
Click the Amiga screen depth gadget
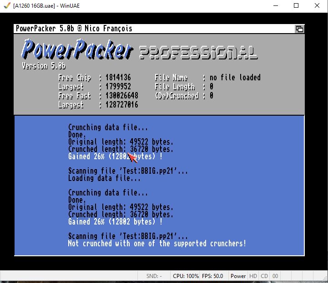(299, 29)
